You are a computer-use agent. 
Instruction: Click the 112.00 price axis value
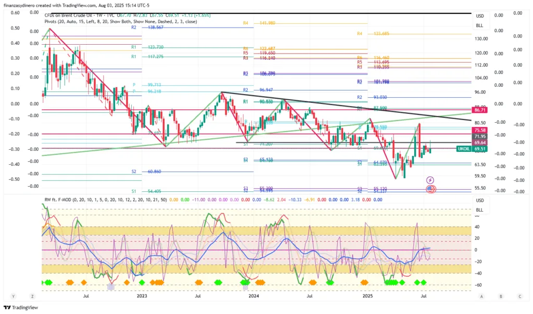pyautogui.click(x=481, y=65)
